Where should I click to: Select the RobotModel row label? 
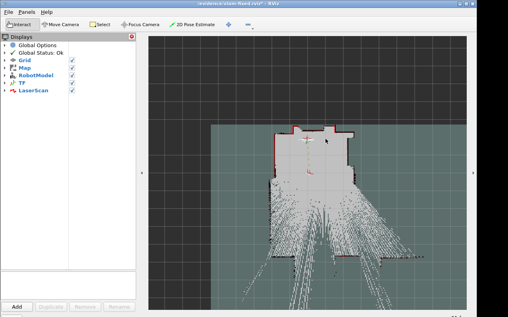pos(36,75)
